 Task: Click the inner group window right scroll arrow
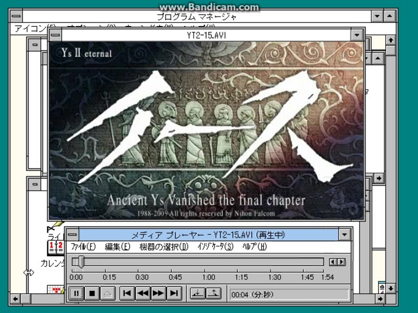(379, 178)
